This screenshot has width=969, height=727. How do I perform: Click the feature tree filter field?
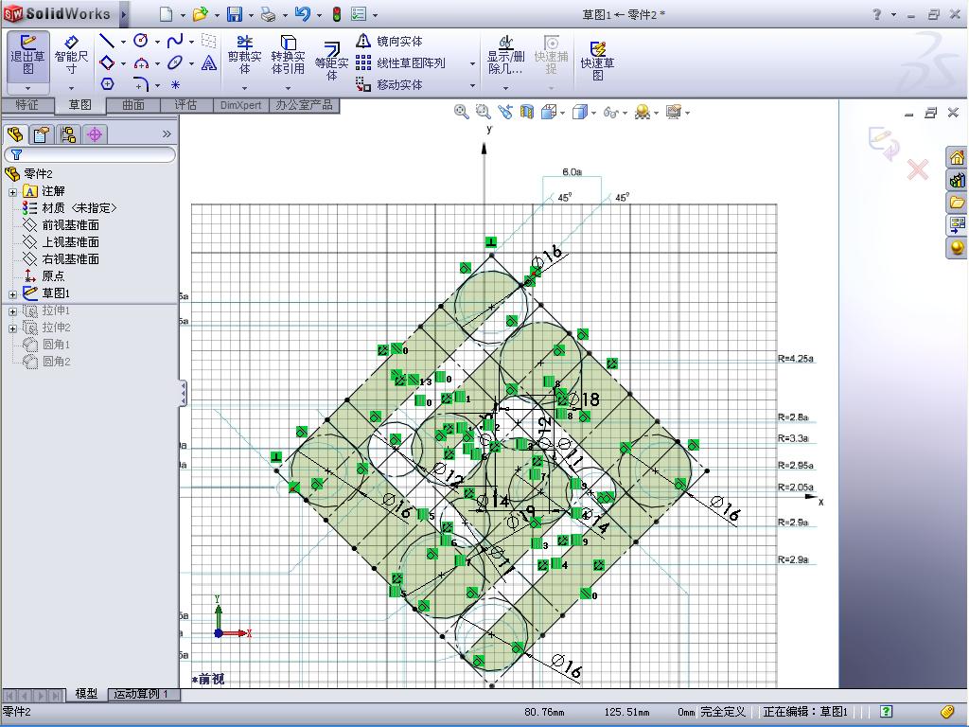click(90, 154)
